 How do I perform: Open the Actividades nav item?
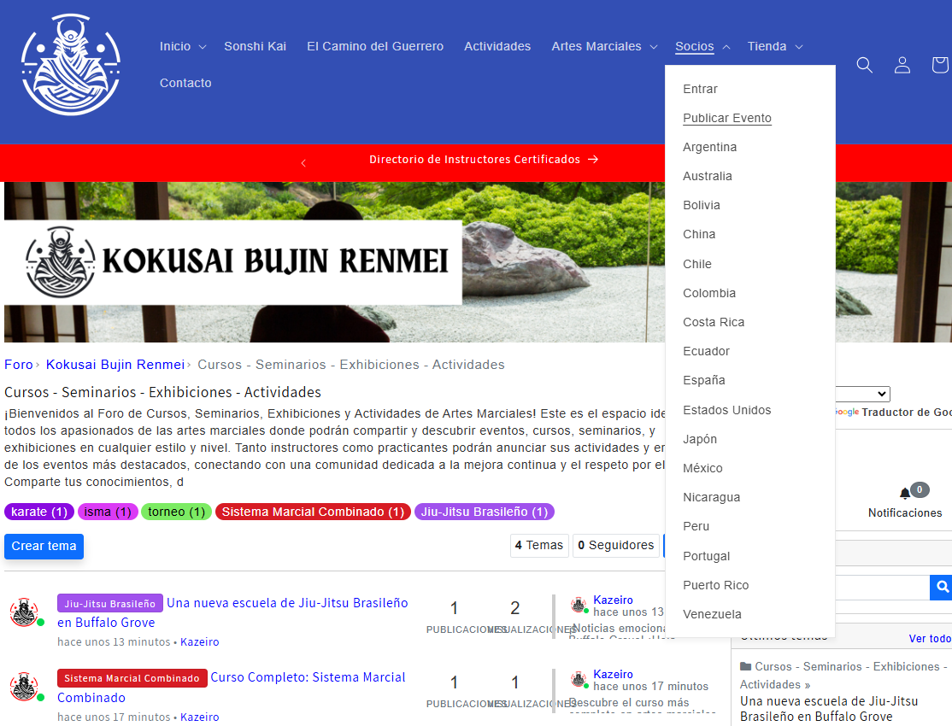[x=497, y=46]
